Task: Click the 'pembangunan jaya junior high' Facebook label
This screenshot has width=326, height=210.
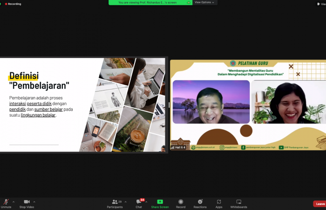Action: point(261,147)
